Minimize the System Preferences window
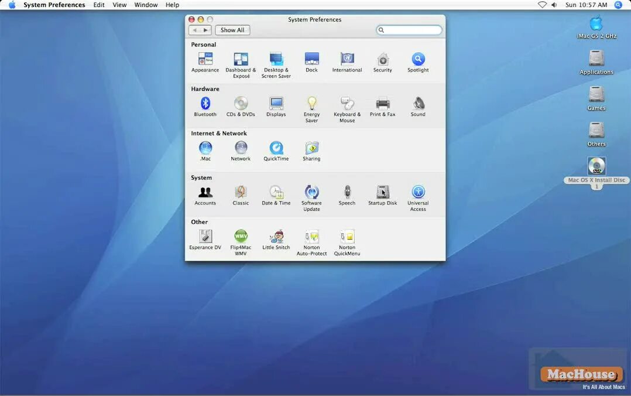 click(x=200, y=19)
